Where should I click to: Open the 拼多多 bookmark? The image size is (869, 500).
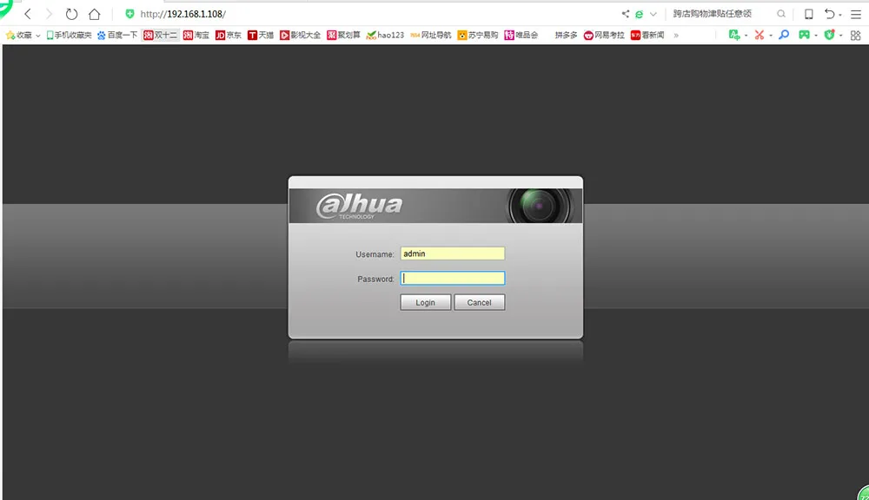point(566,35)
